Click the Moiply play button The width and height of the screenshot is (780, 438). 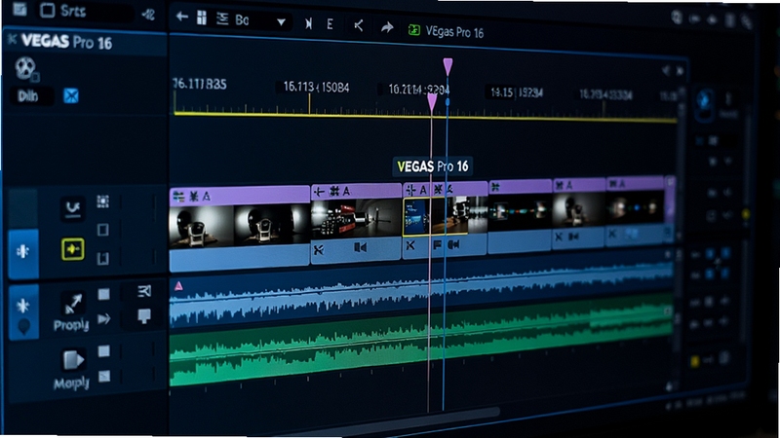pyautogui.click(x=73, y=360)
